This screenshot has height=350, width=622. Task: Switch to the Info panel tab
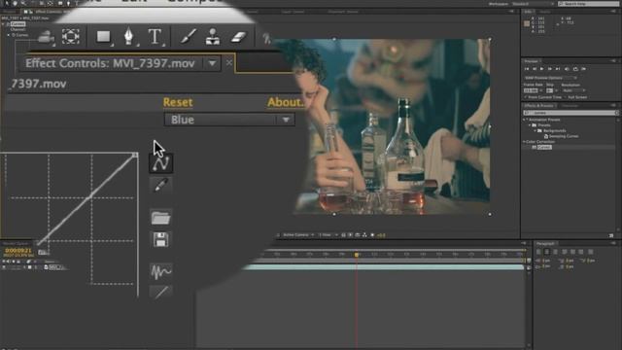click(528, 12)
